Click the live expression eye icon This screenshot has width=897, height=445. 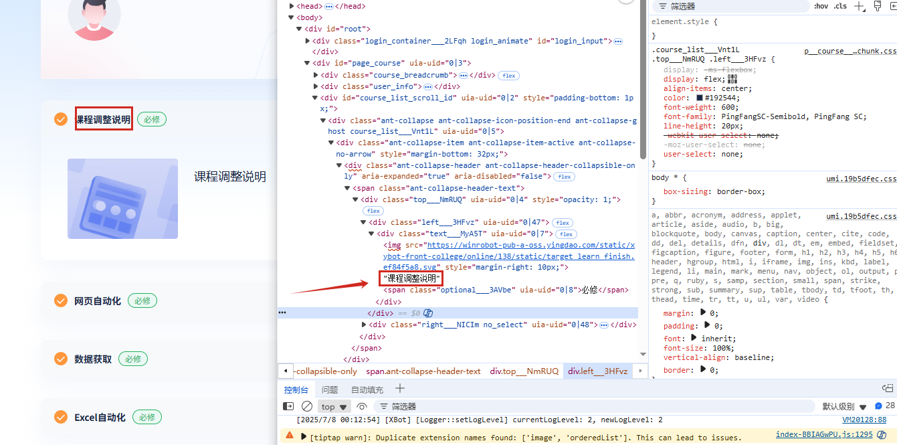coord(362,406)
